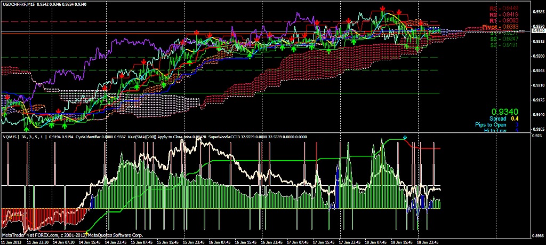This screenshot has height=245, width=546.
Task: Click the leftmost green up arrow at chart bottom
Action: (26, 128)
